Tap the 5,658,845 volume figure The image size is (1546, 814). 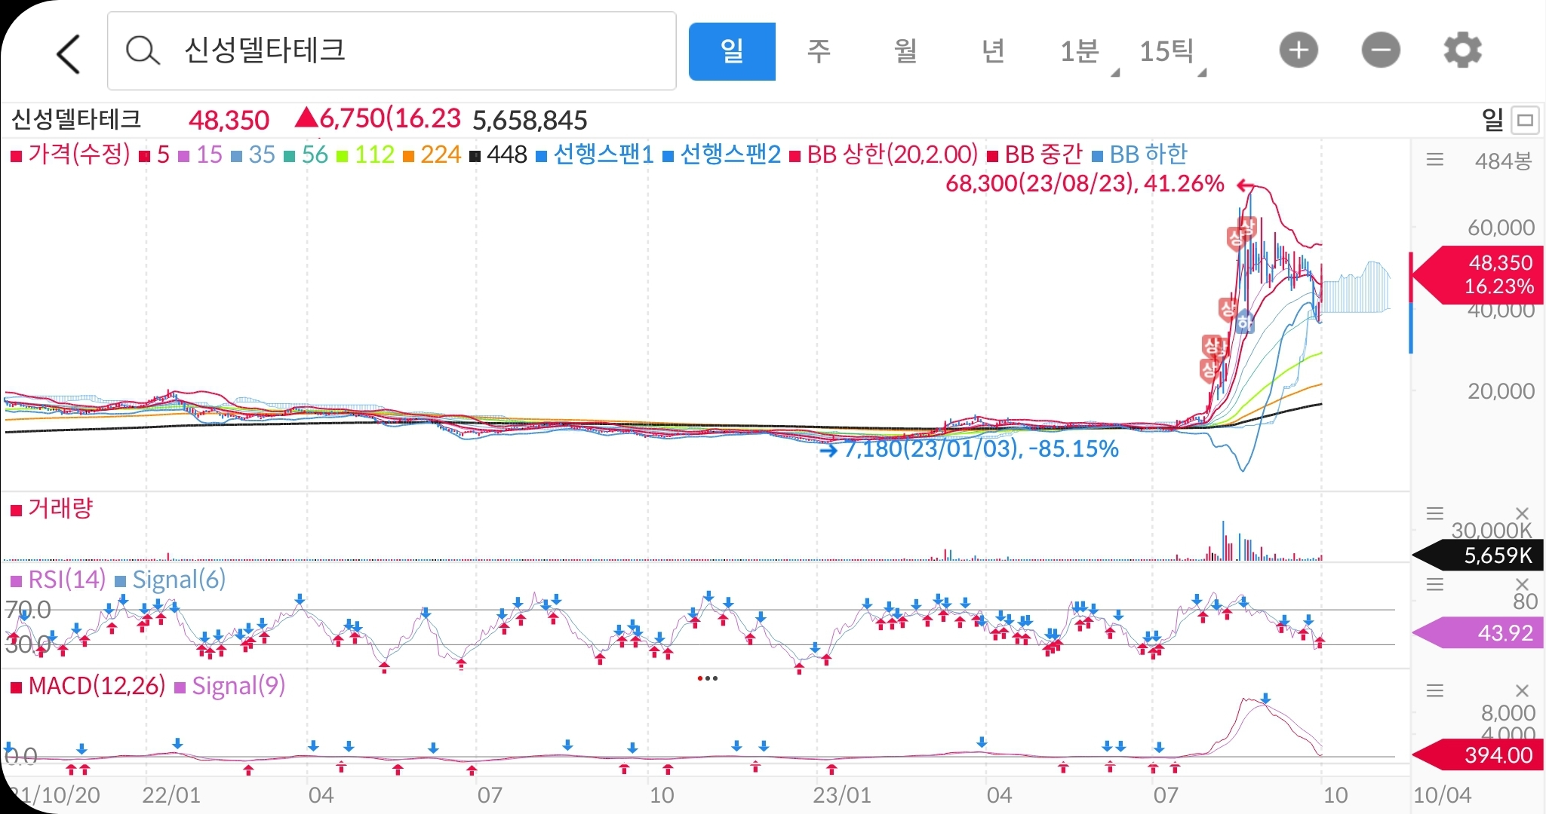[x=530, y=120]
